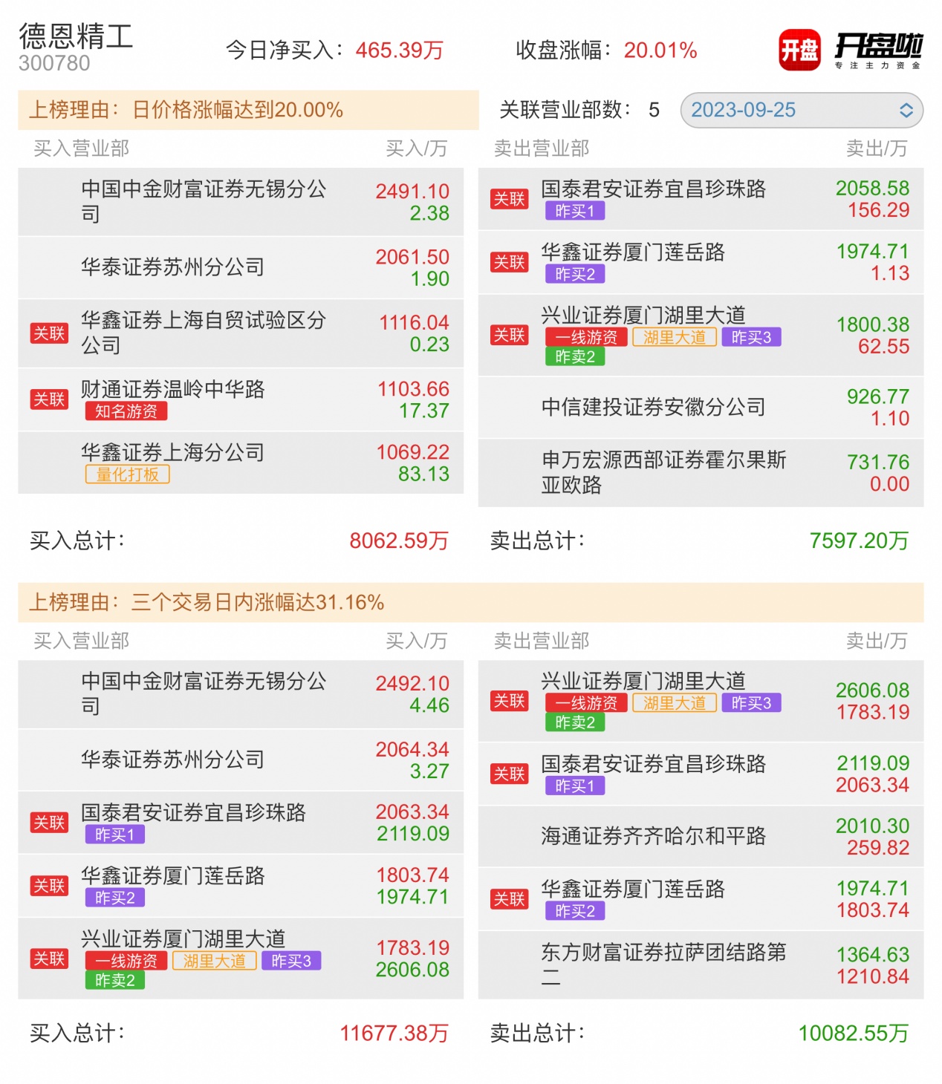Select 海通证券齐齐哈尔和平路 in the sell list
This screenshot has height=1084, width=942.
pyautogui.click(x=653, y=836)
